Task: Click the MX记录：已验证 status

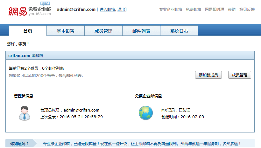Action: pos(176,110)
